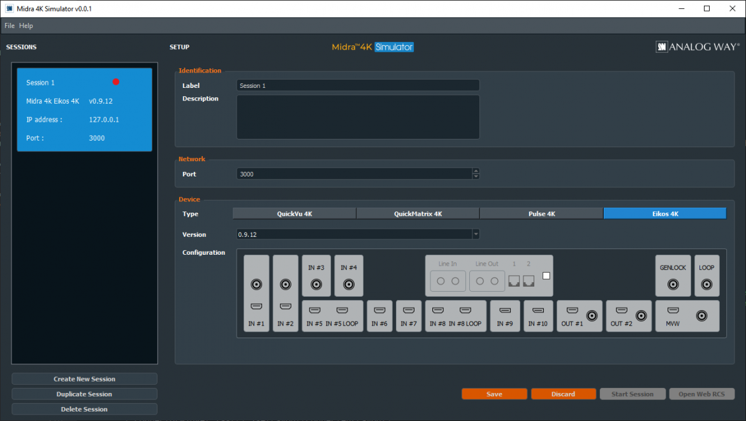Click Delete Session button

[x=84, y=409]
